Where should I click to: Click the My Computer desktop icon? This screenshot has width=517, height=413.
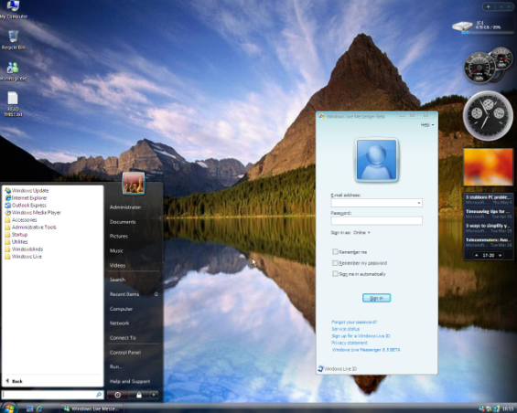coord(13,9)
